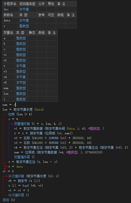Click the line t = data
Viewport: 131px width, 203px height.
click(x=16, y=167)
